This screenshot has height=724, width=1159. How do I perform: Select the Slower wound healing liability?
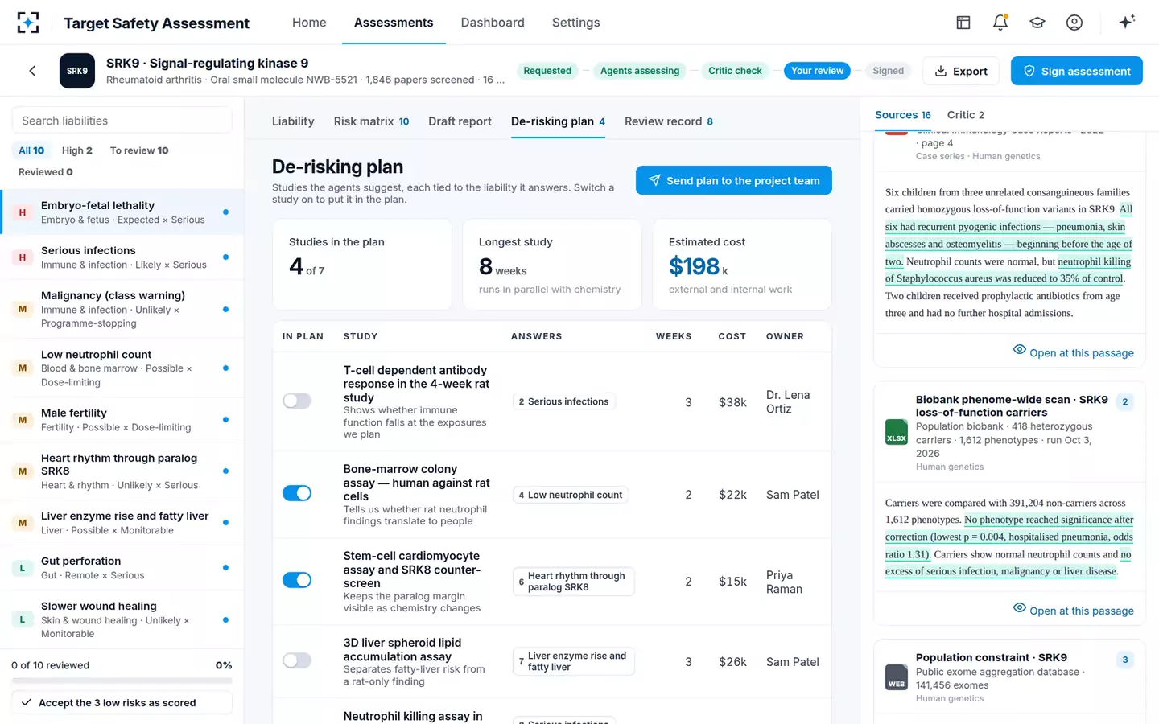pos(122,619)
